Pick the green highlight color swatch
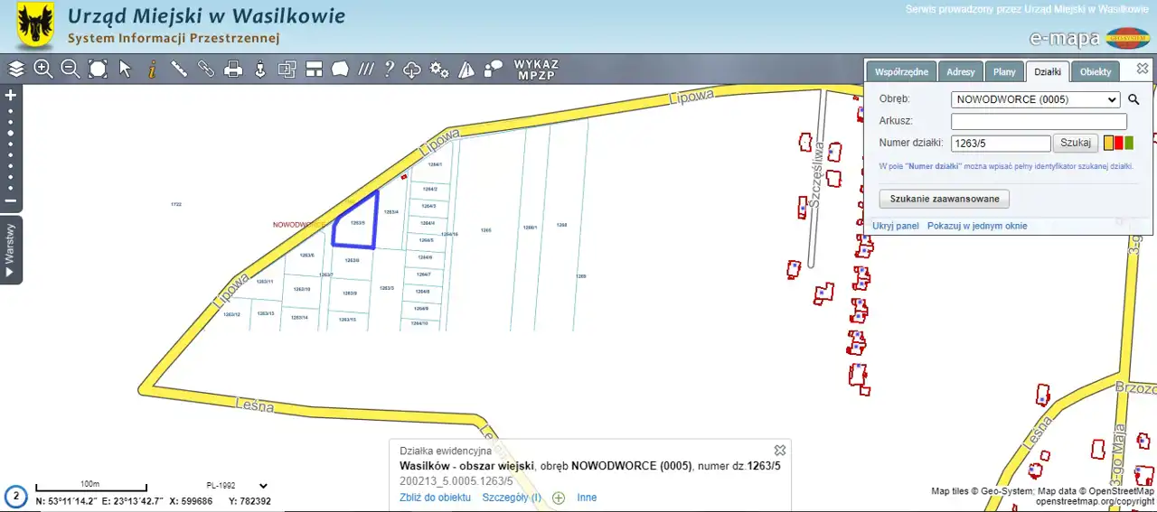Viewport: 1157px width, 512px height. tap(1129, 143)
